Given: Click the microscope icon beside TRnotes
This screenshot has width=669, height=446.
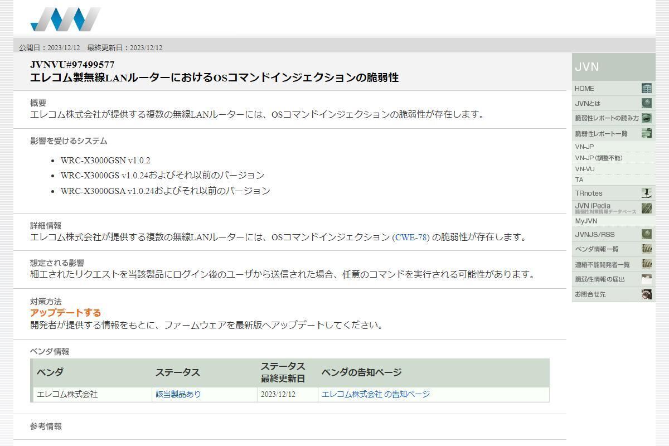Looking at the screenshot, I should pos(647,193).
